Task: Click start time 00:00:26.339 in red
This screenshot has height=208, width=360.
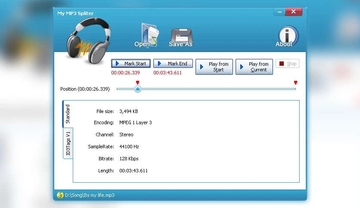Action: (x=125, y=73)
